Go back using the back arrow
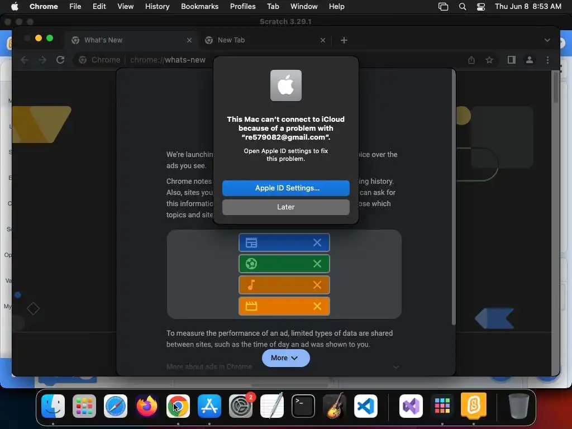572x429 pixels. 25,60
